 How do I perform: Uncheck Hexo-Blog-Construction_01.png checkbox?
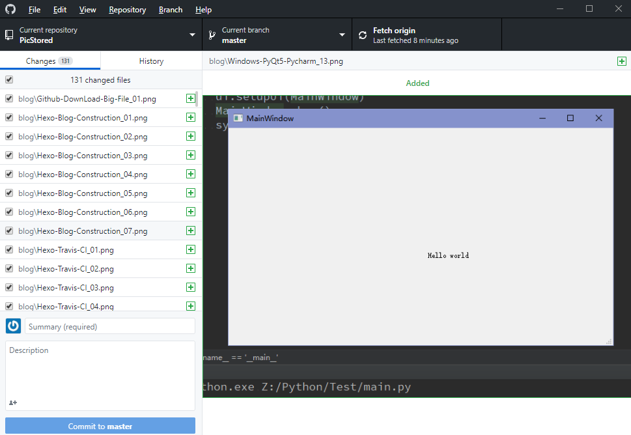coord(9,117)
